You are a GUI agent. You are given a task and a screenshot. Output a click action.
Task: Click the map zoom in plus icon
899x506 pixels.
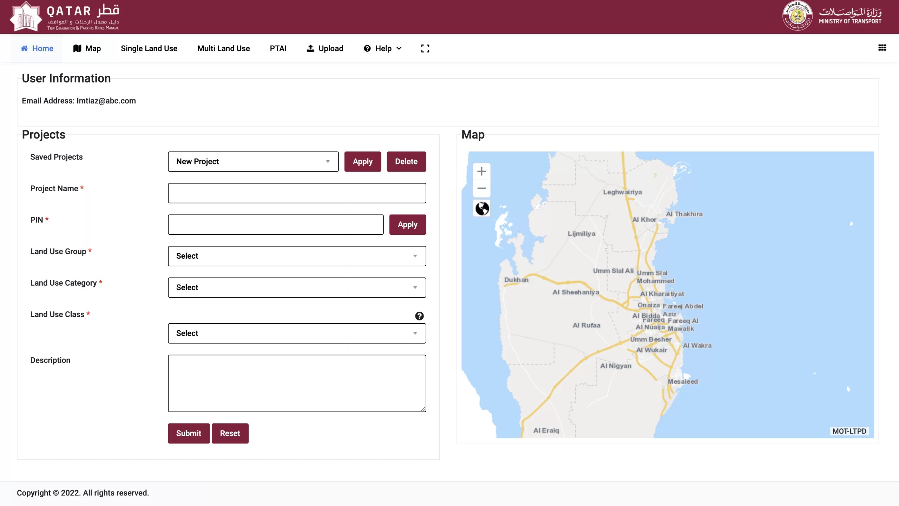(x=481, y=171)
